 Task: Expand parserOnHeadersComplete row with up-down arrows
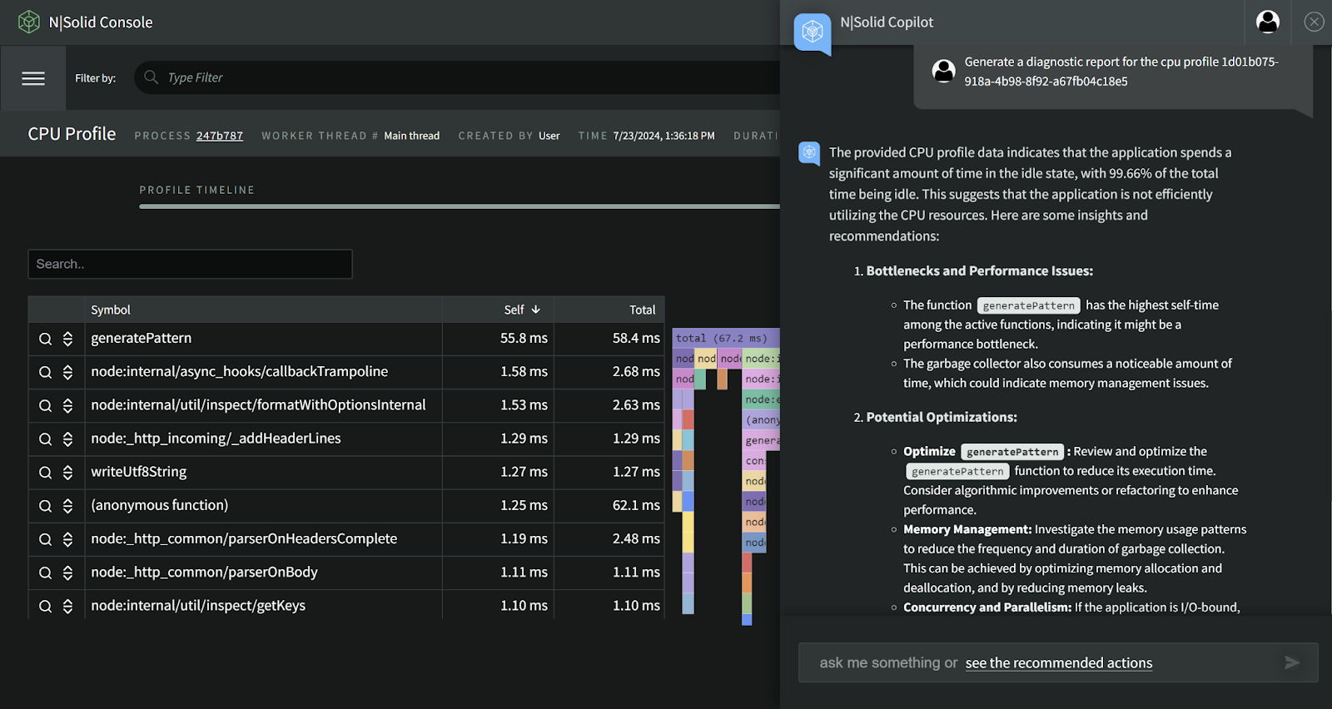(67, 539)
